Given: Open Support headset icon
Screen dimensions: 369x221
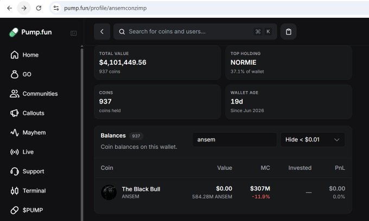Looking at the screenshot, I should click(14, 171).
